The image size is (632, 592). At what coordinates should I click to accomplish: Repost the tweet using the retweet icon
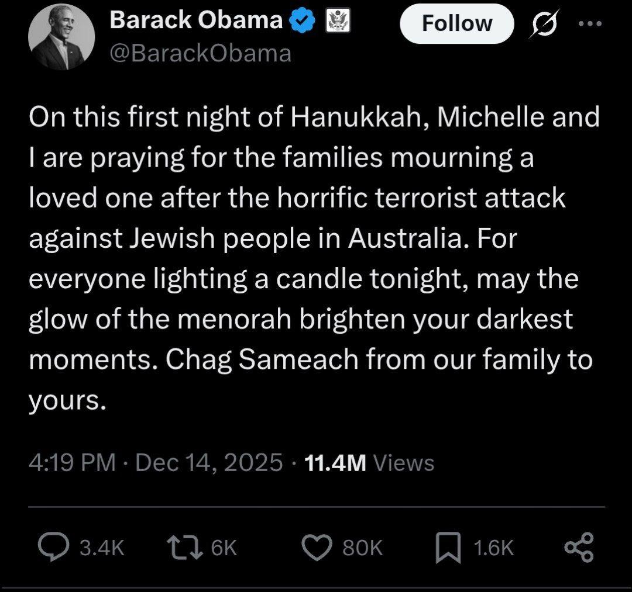click(182, 548)
